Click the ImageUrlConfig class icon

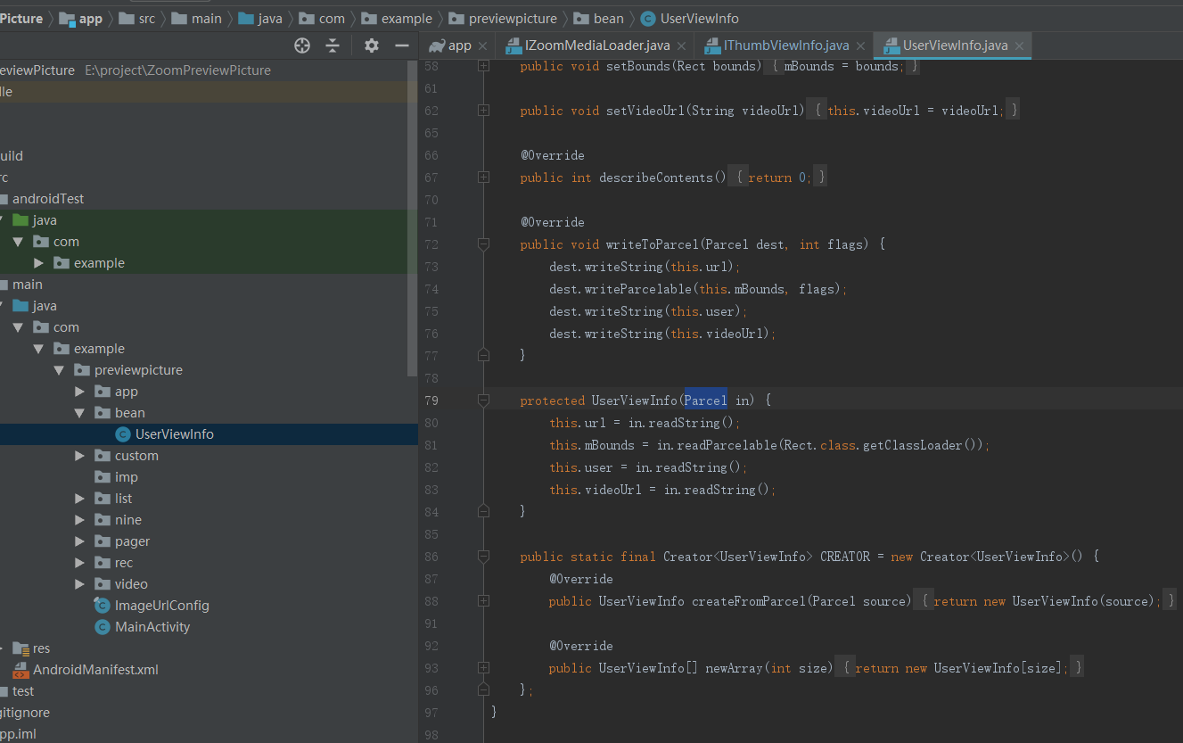(x=103, y=605)
